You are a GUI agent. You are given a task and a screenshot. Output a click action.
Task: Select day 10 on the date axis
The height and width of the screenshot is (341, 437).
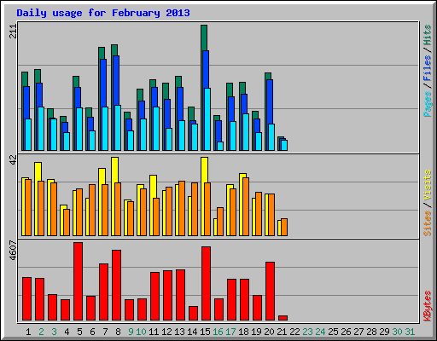(x=141, y=332)
